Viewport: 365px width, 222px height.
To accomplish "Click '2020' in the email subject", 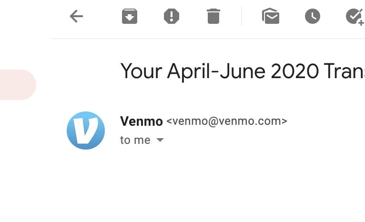I will (x=294, y=71).
